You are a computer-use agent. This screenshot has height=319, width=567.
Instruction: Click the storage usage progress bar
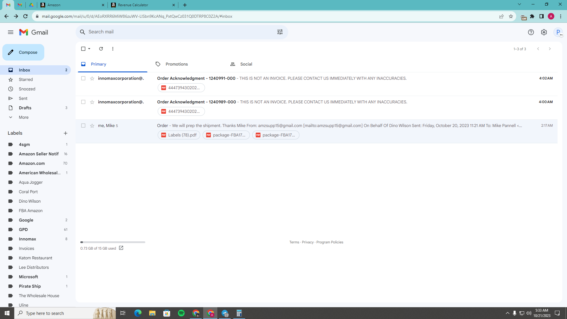coord(113,242)
